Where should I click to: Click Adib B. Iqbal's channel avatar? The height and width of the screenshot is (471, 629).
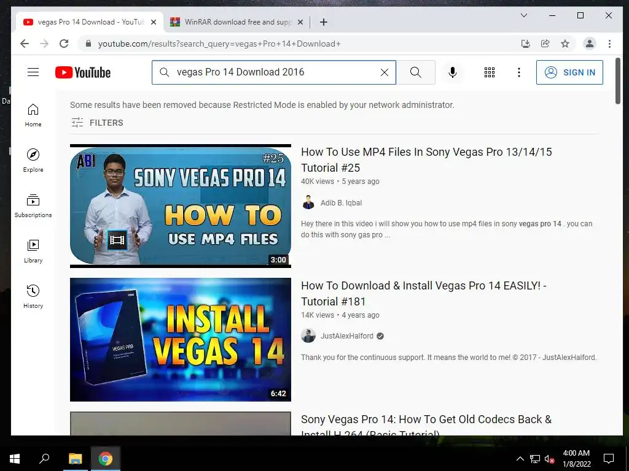(x=308, y=202)
